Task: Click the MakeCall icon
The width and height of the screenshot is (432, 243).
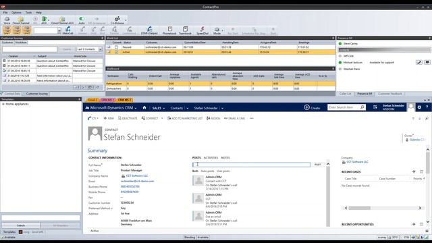Action: 67,30
